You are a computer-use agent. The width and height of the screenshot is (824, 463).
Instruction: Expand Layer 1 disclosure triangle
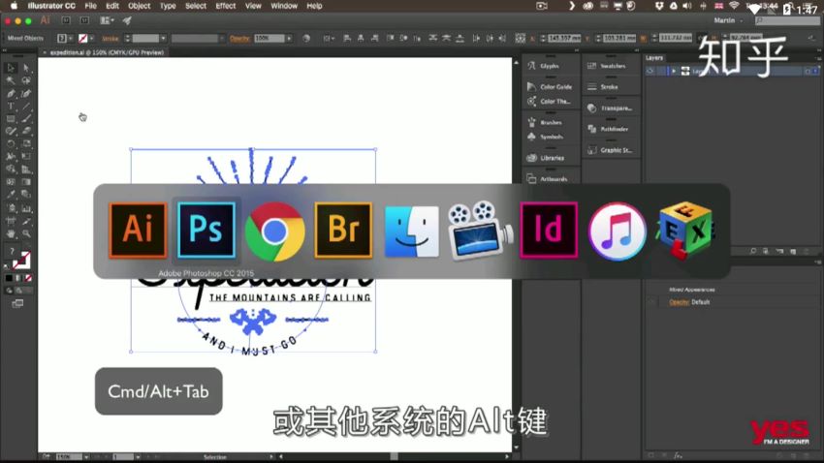tap(674, 71)
